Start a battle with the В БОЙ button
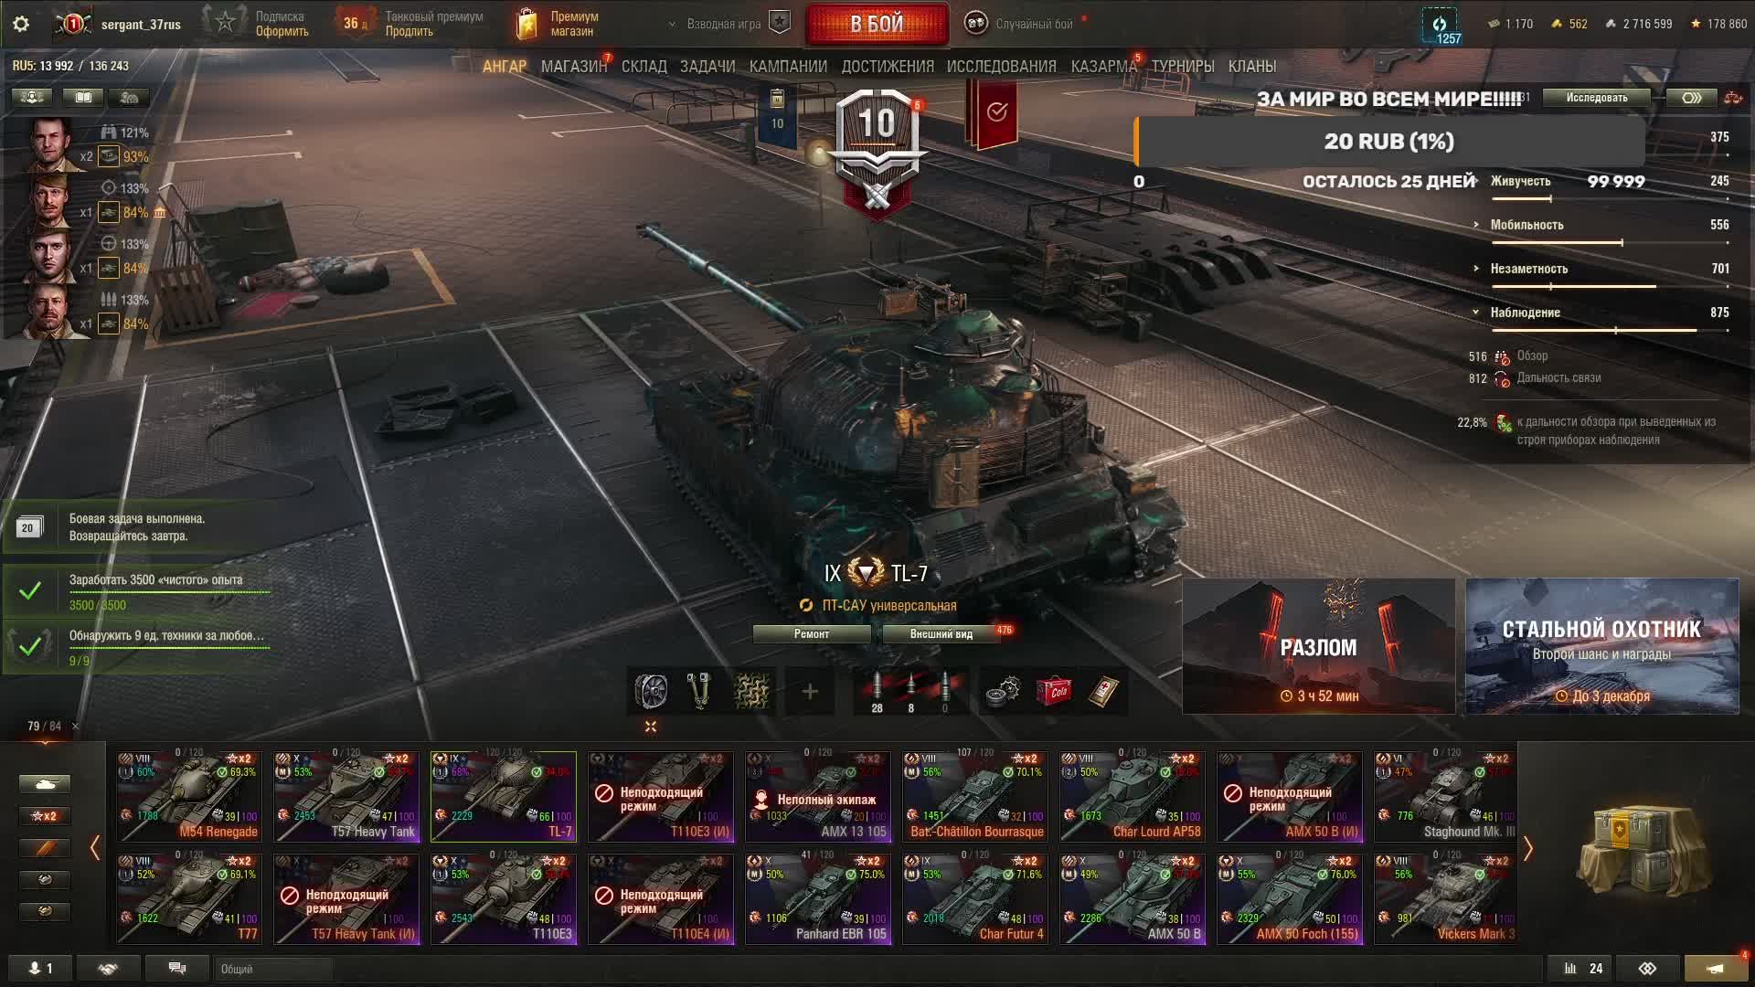 (877, 25)
